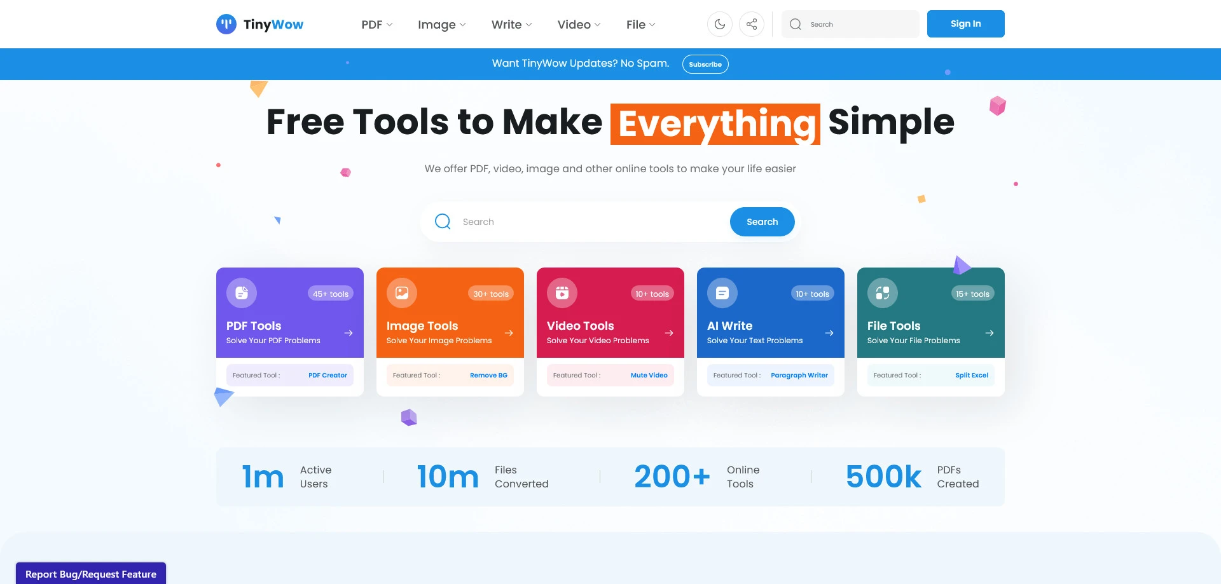The width and height of the screenshot is (1221, 584).
Task: Click the AI Write 10+ tools badge
Action: point(812,294)
